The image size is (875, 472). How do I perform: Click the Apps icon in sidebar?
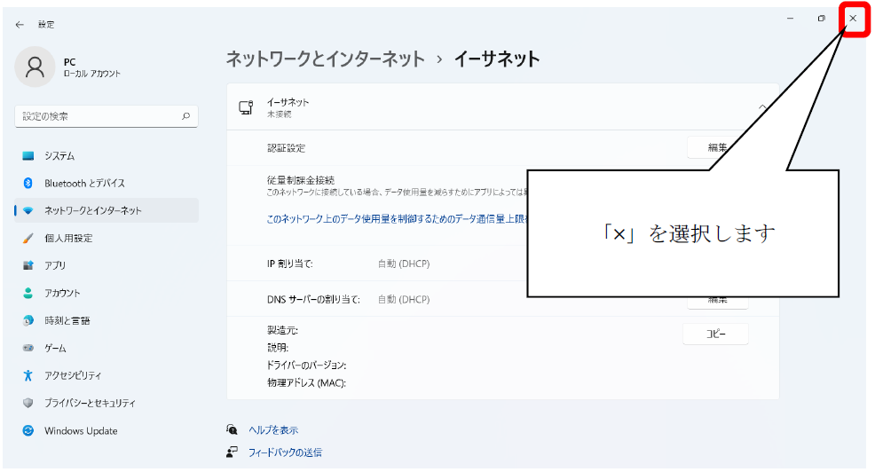pyautogui.click(x=28, y=266)
